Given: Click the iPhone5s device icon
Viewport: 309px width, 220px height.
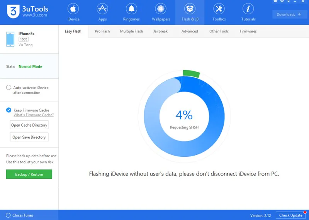Looking at the screenshot, I should coord(10,39).
